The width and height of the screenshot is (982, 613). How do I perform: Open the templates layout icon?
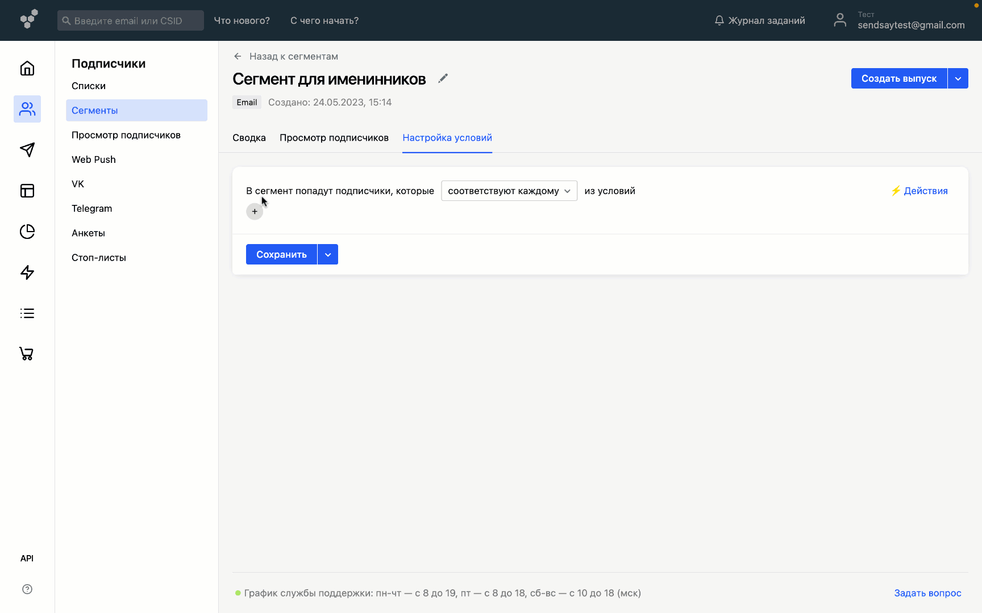[x=27, y=191]
